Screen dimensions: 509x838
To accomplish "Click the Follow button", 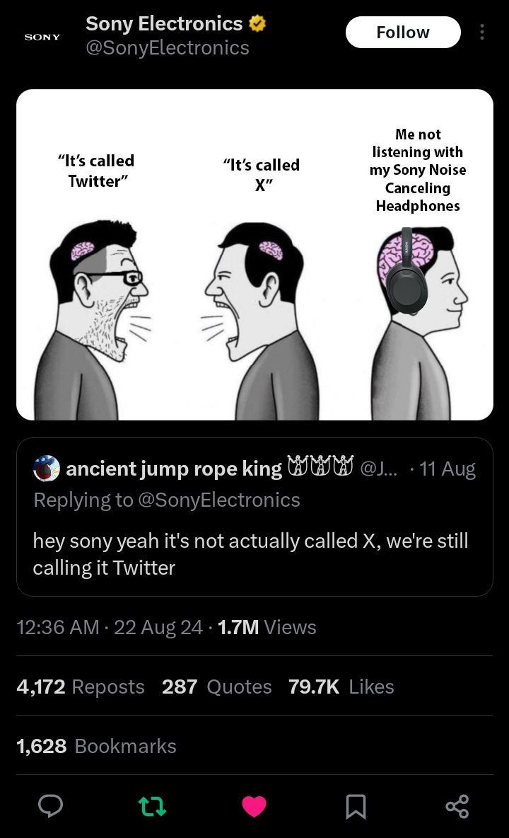I will tap(402, 33).
